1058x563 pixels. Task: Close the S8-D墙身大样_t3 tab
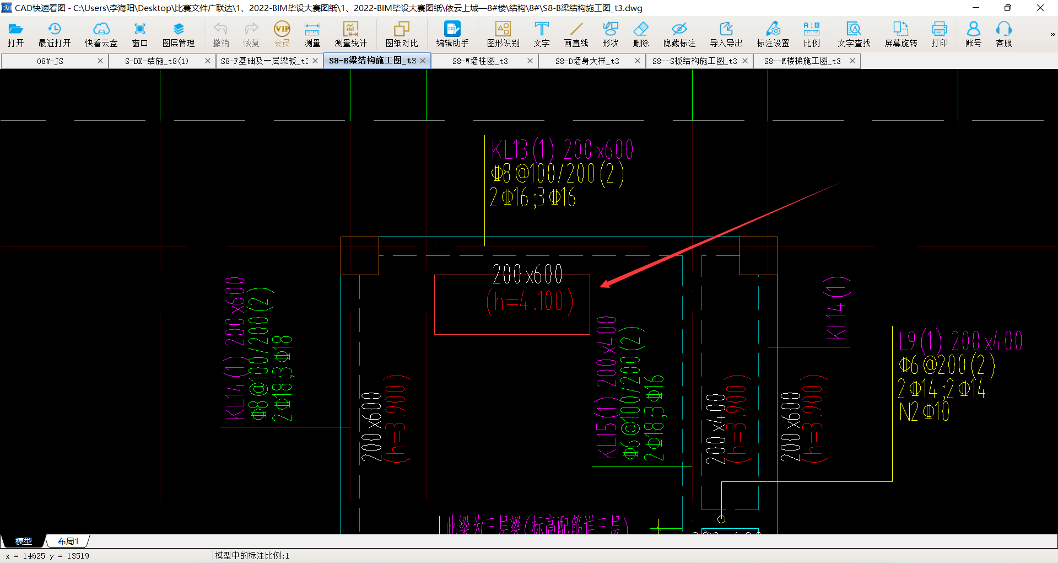tap(638, 61)
